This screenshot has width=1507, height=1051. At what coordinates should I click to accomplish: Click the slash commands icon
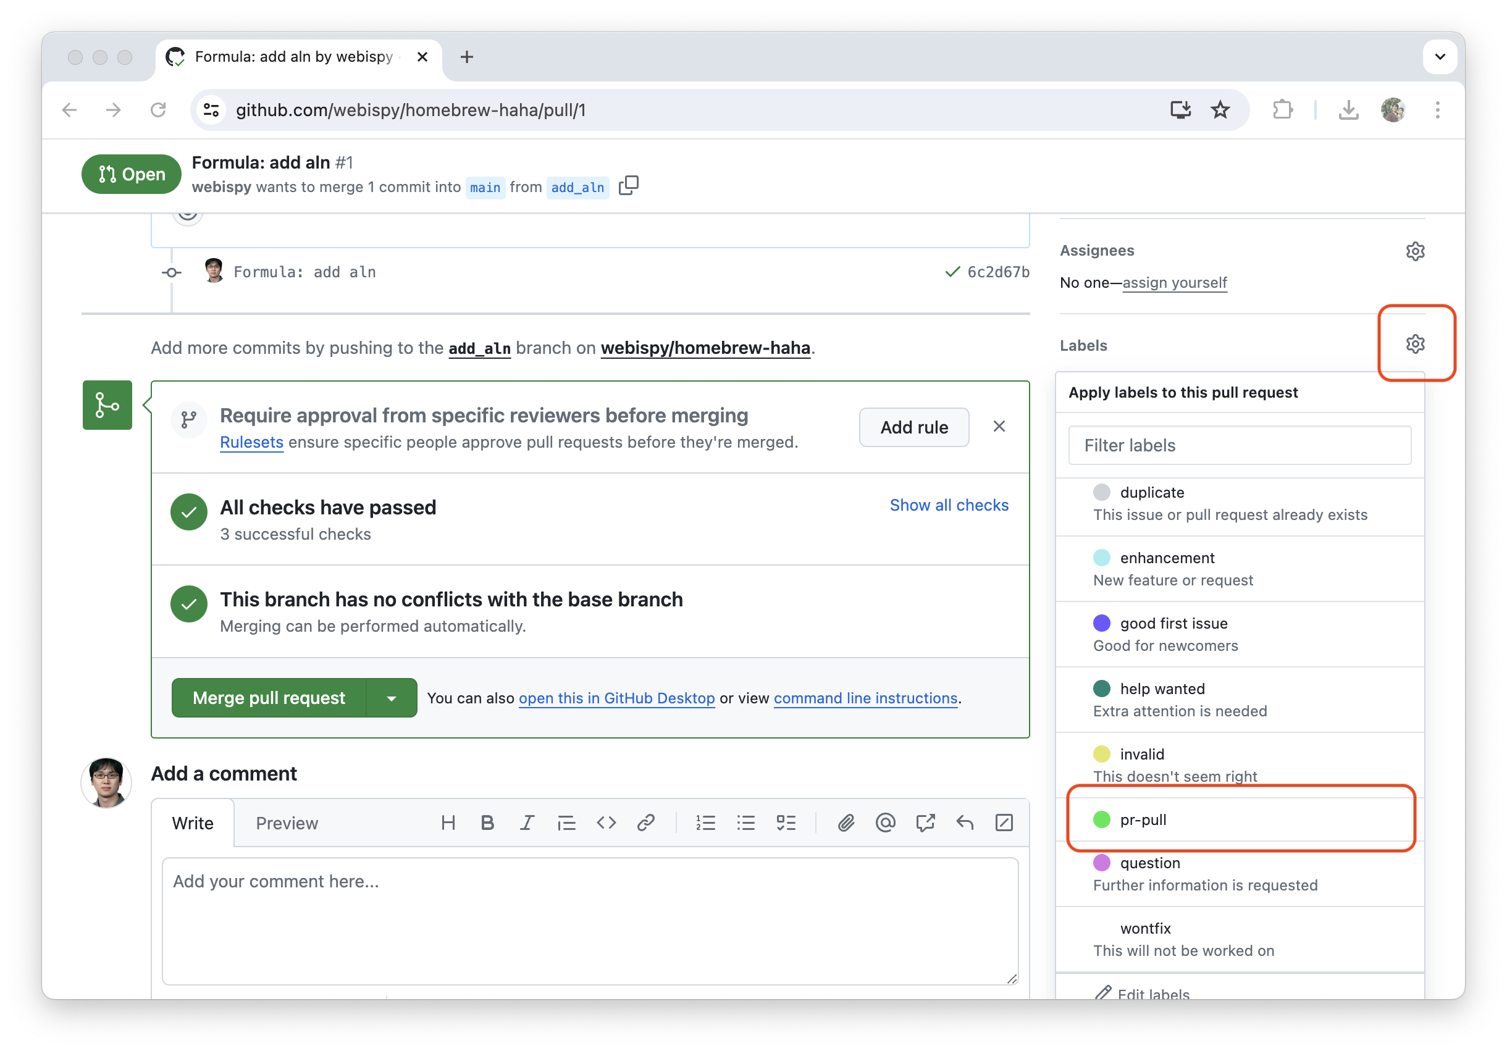[x=1004, y=822]
